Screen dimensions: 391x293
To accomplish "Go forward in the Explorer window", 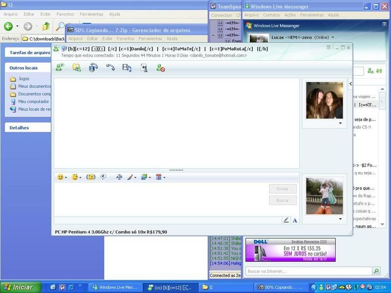I will 28,26.
